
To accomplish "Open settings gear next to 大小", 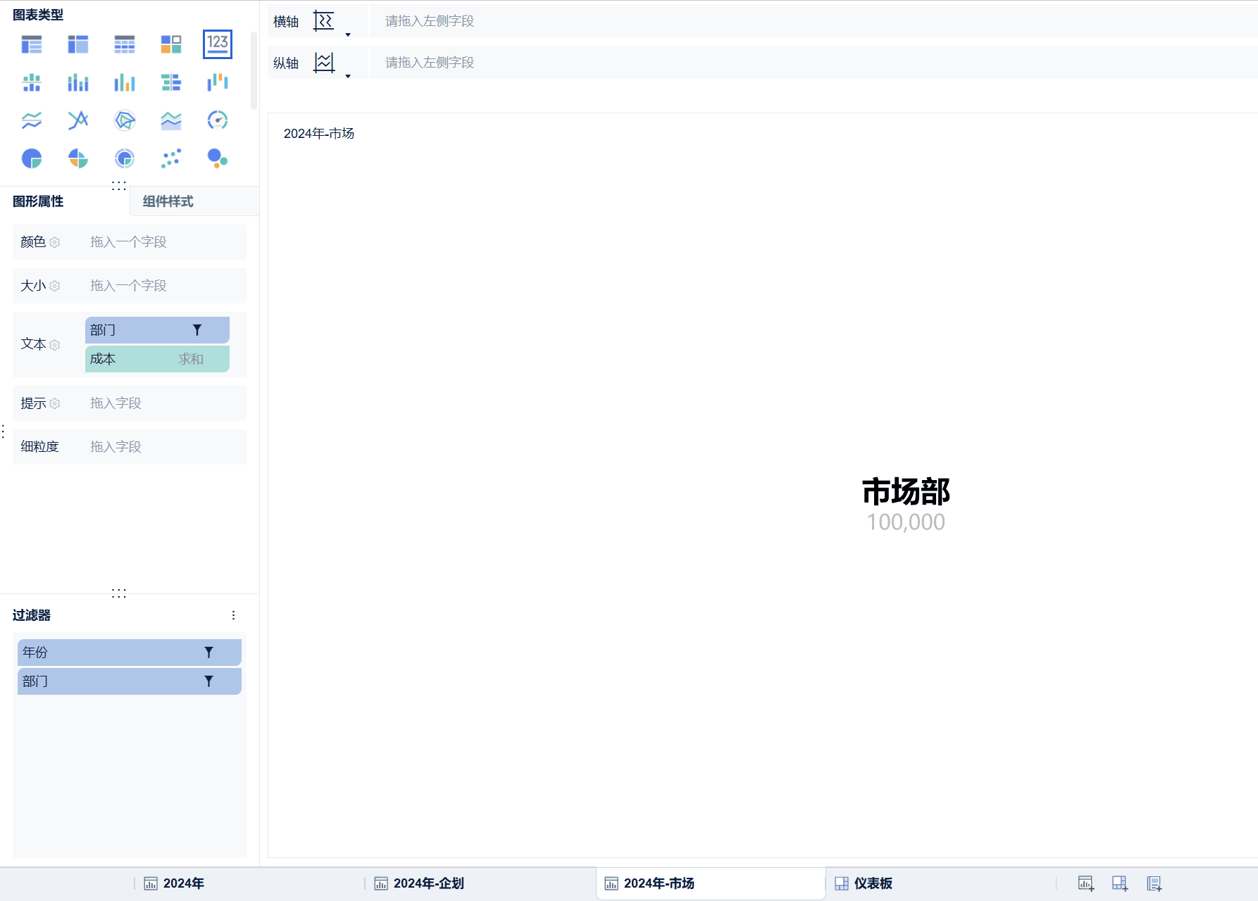I will click(55, 286).
